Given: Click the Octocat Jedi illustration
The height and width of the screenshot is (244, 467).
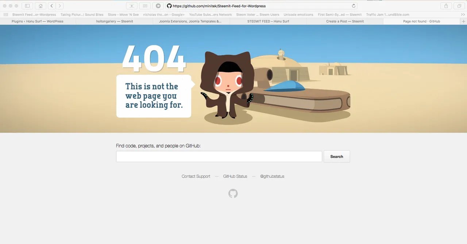Looking at the screenshot, I should point(227,84).
